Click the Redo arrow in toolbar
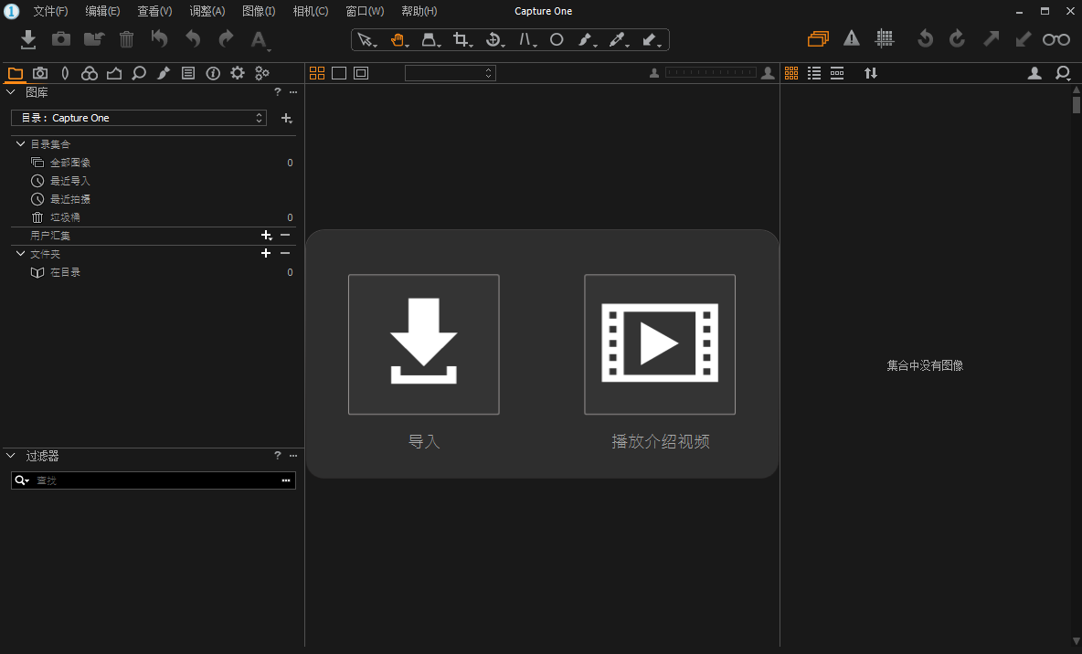This screenshot has width=1082, height=654. 226,39
